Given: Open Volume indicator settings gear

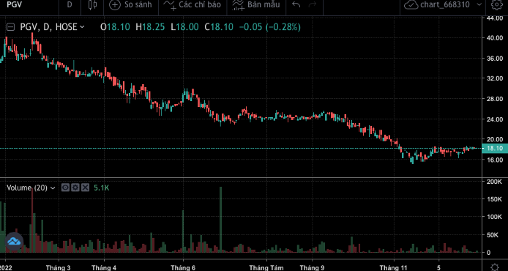Looking at the screenshot, I should pyautogui.click(x=75, y=188).
